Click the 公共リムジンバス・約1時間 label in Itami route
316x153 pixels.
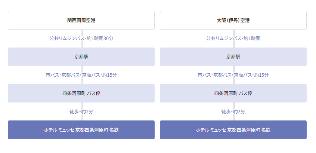point(233,39)
